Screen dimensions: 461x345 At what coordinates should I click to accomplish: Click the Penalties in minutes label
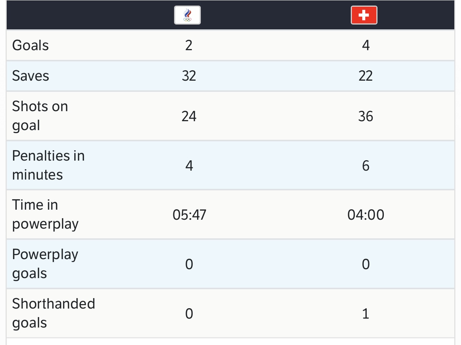tap(48, 165)
